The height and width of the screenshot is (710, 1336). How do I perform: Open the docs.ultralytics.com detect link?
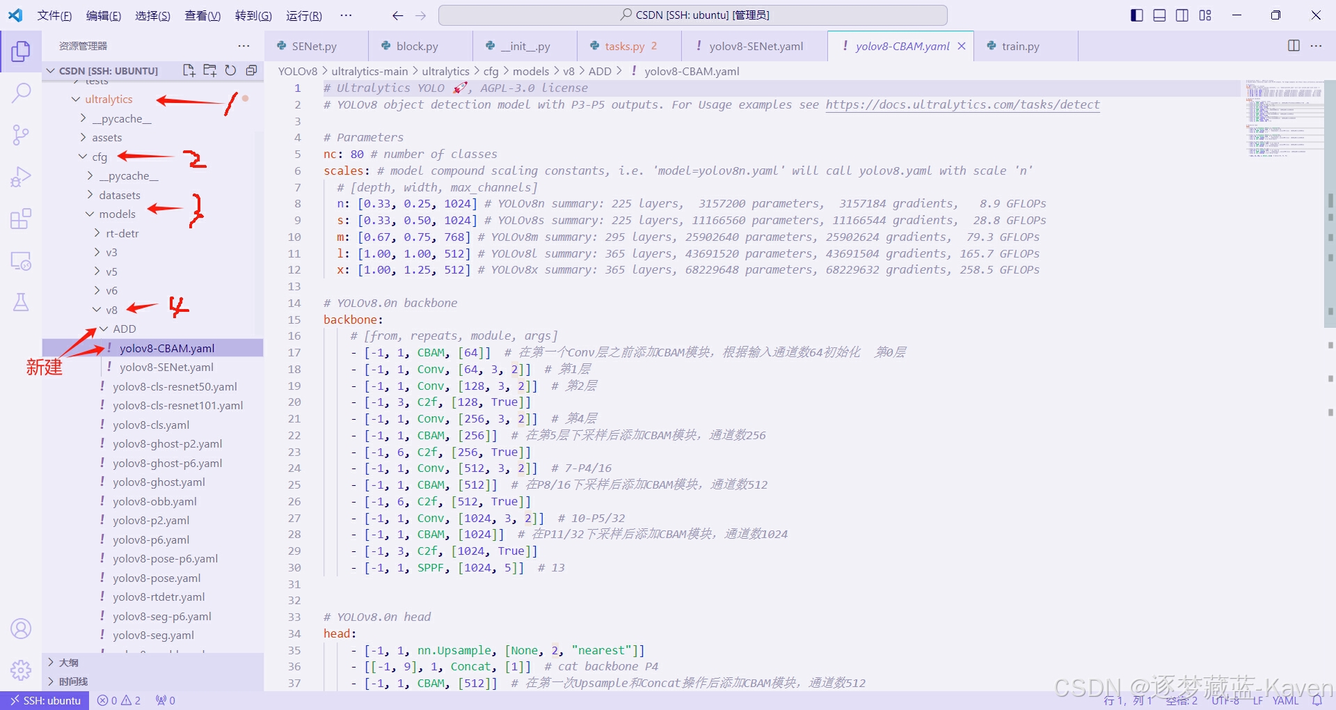(962, 104)
